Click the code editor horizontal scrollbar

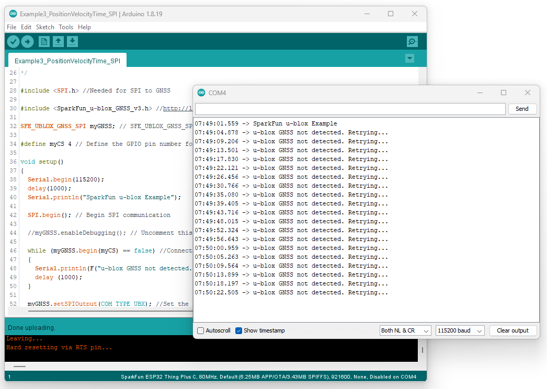pos(110,310)
